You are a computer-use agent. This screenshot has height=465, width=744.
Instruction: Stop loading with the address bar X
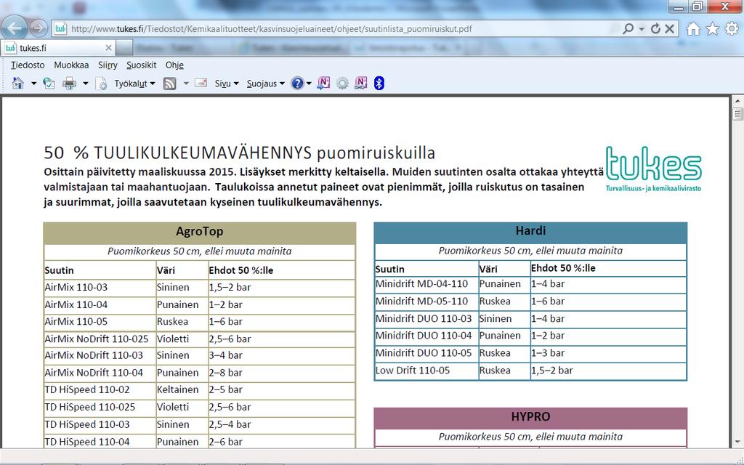click(x=669, y=29)
